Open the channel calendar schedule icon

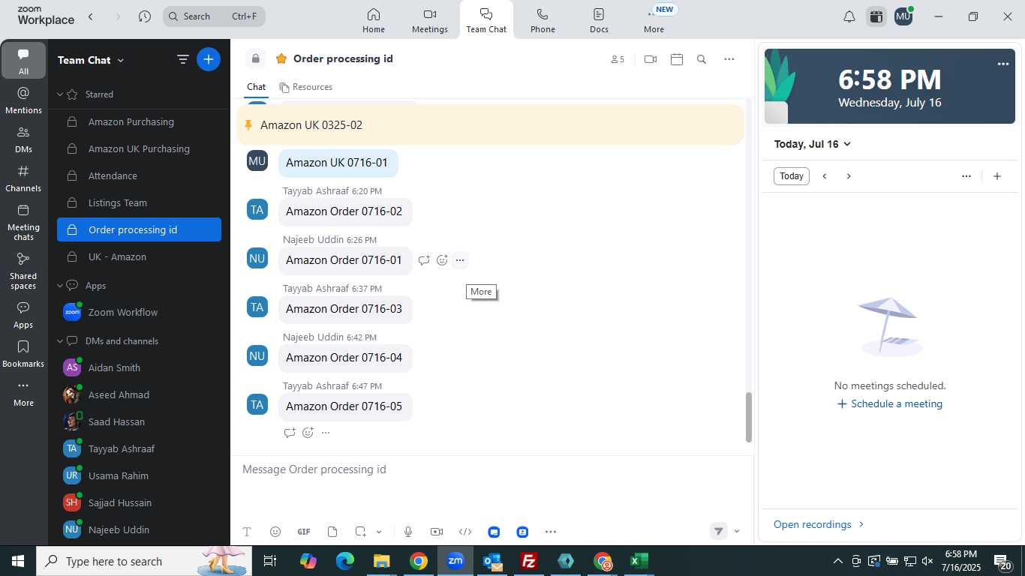point(677,59)
